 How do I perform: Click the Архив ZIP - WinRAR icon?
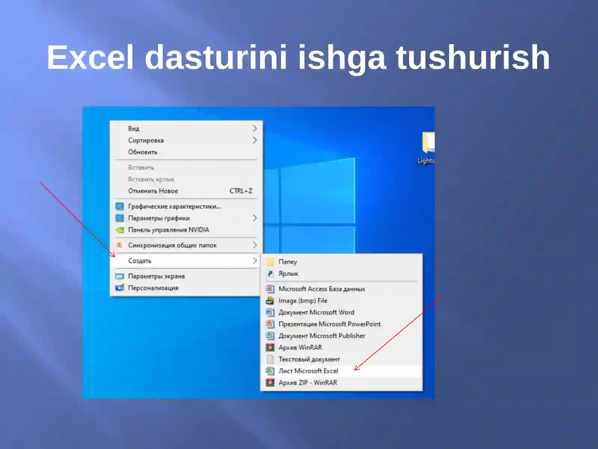pyautogui.click(x=270, y=382)
